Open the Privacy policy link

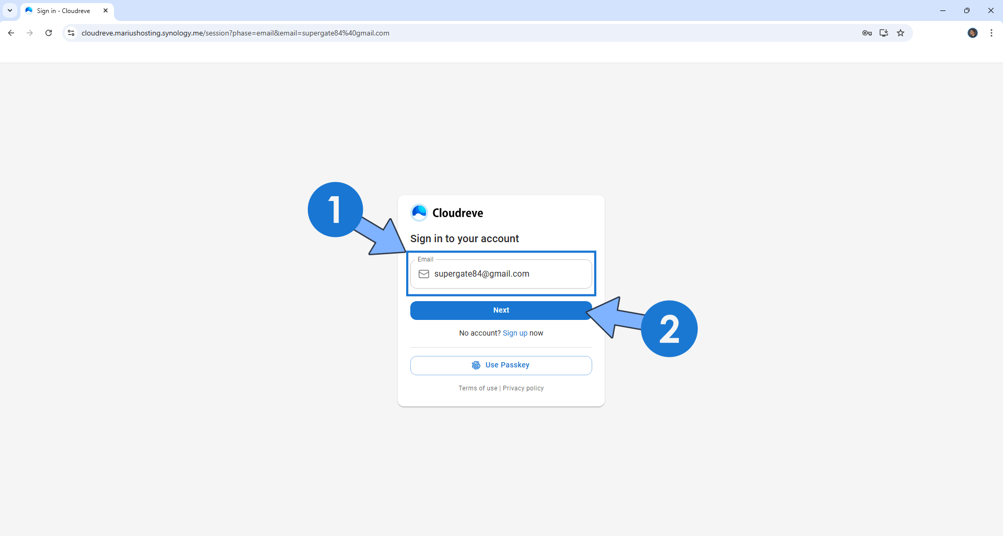tap(523, 388)
